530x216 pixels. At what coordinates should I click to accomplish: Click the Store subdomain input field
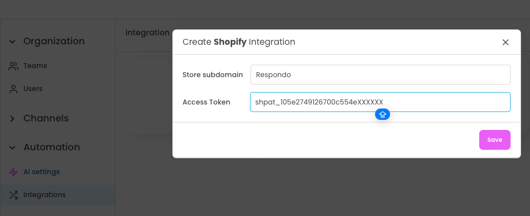coord(380,75)
